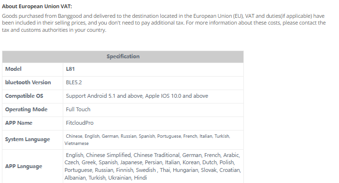Viewport: 339px width, 183px height.
Task: Click 'Chinese Traditional' in the APP Language list
Action: pyautogui.click(x=156, y=155)
